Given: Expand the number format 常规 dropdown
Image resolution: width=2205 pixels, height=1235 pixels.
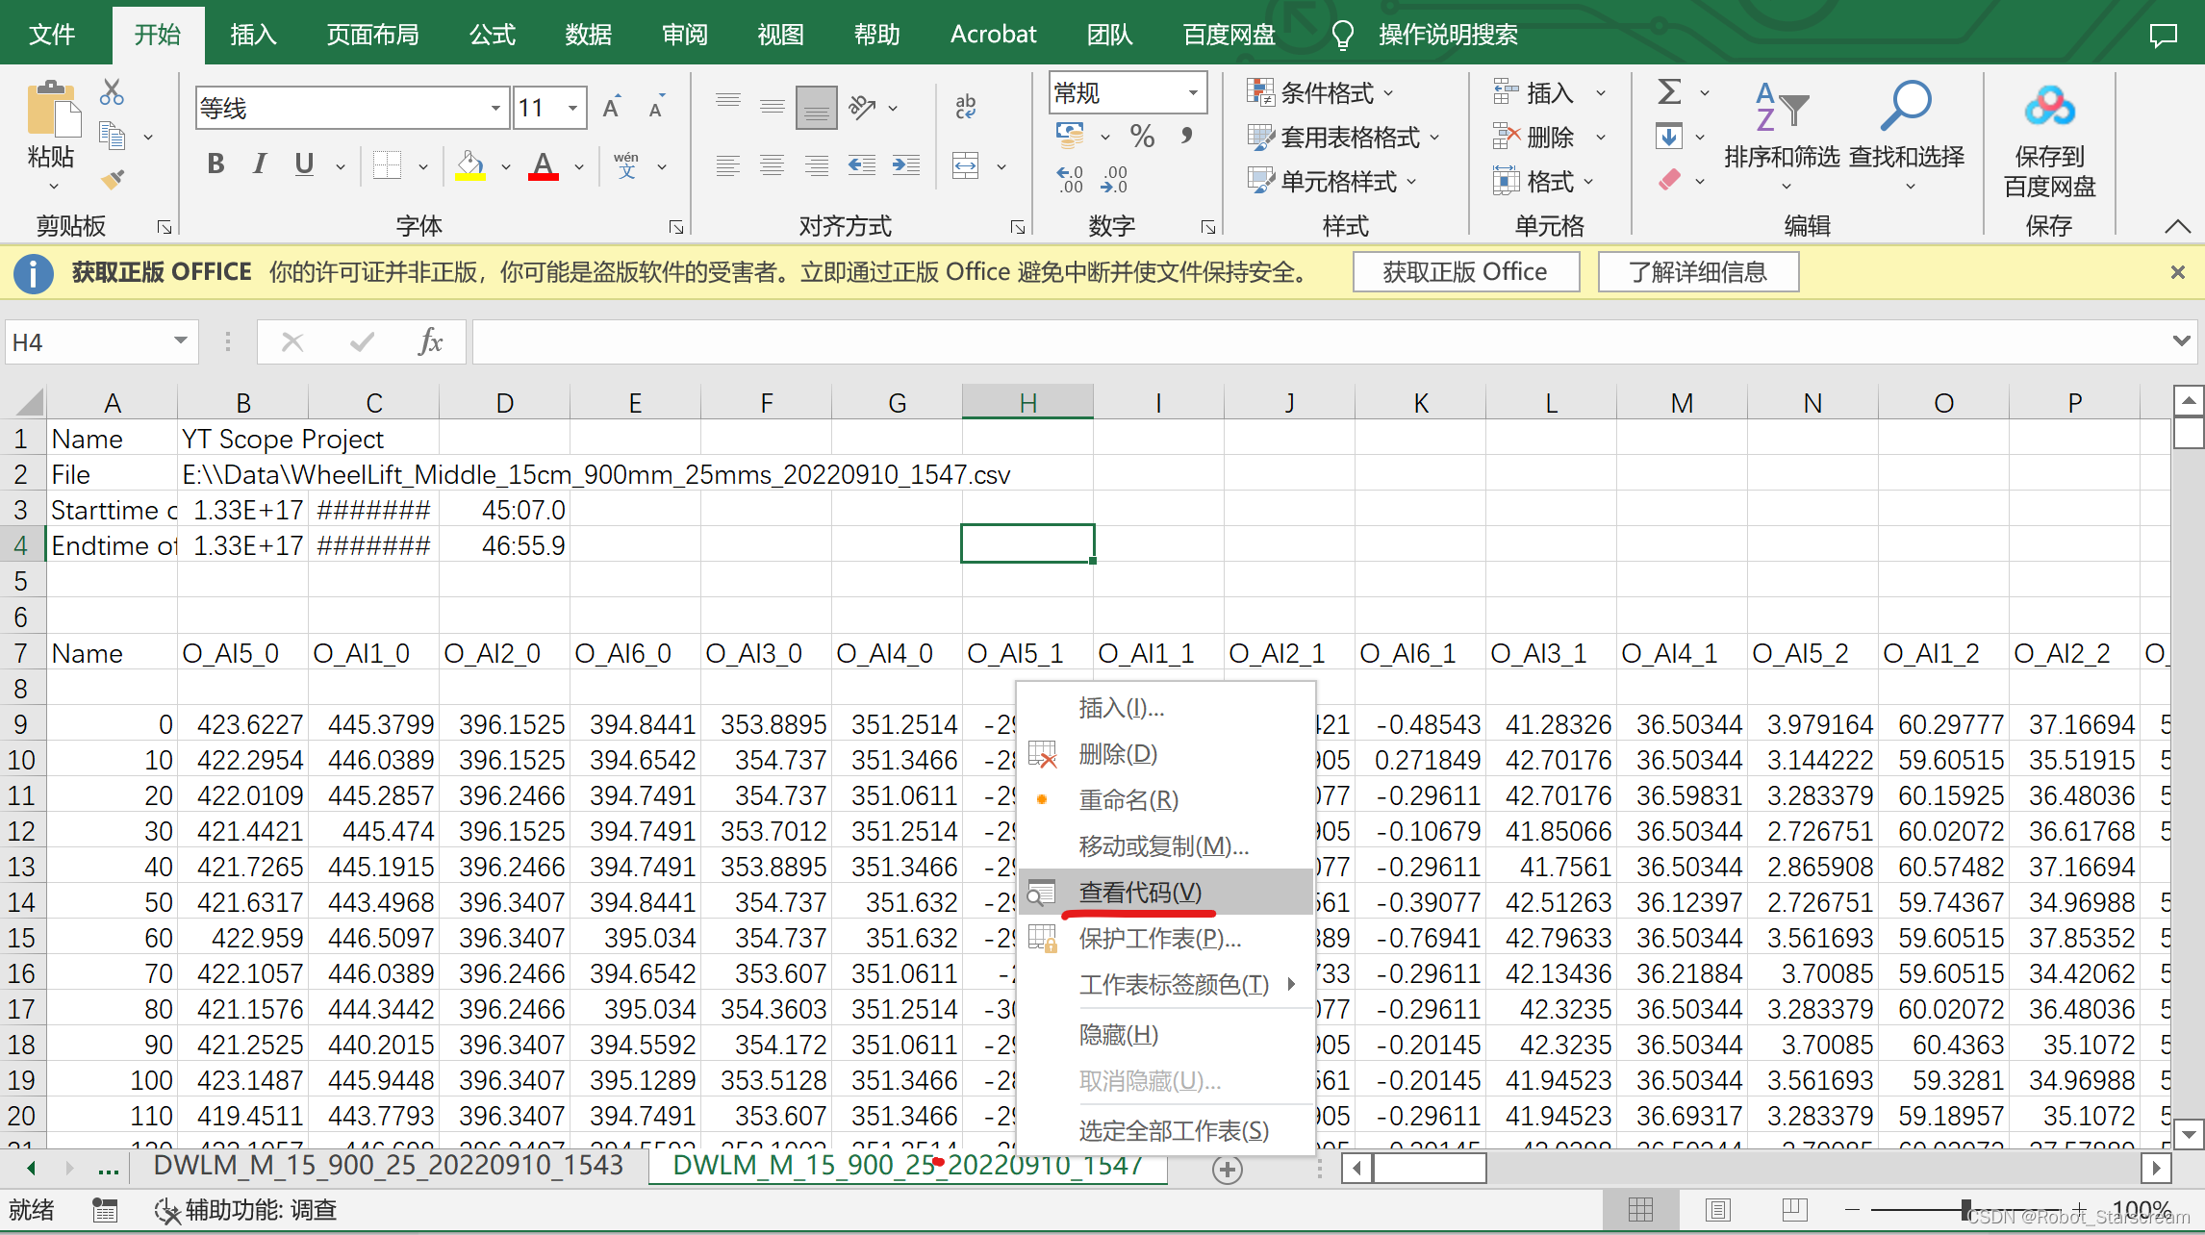Looking at the screenshot, I should click(1193, 92).
